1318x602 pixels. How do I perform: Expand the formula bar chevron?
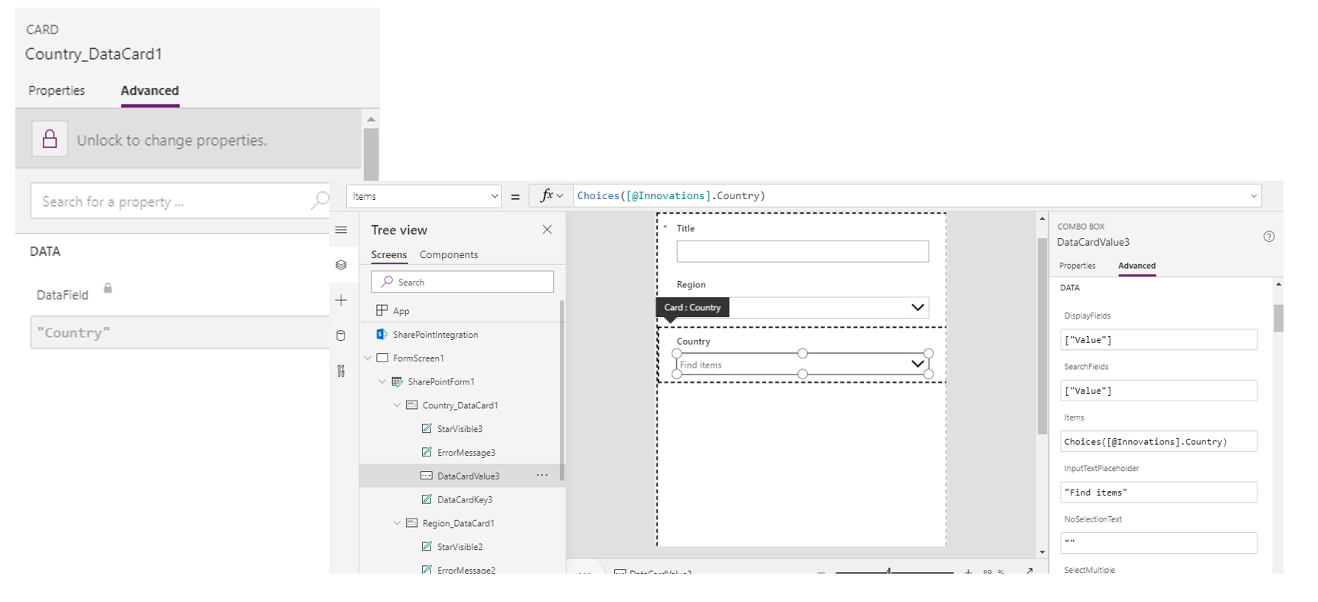(1254, 196)
